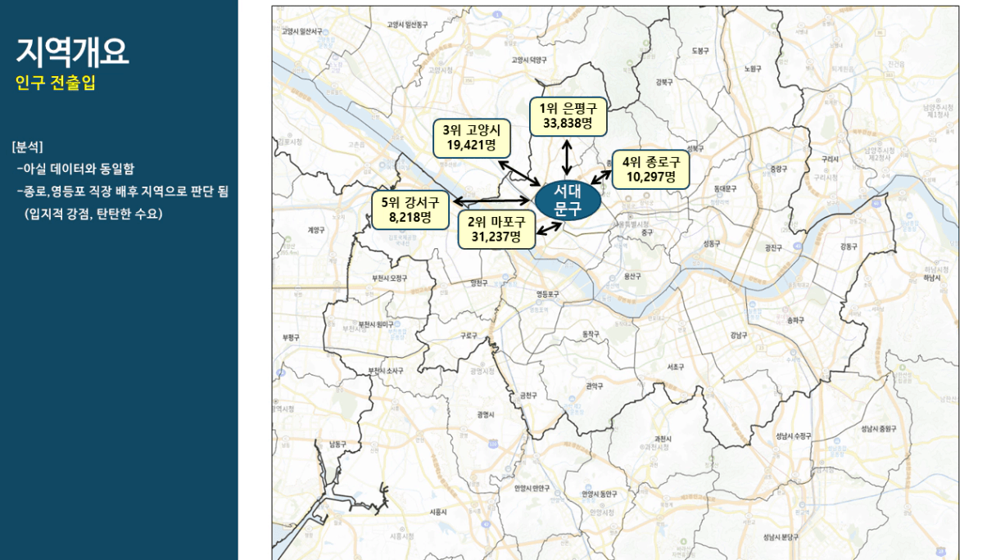This screenshot has width=996, height=560.
Task: Select '(입지적 강점, 탄탄한 수요)' text
Action: click(x=93, y=214)
